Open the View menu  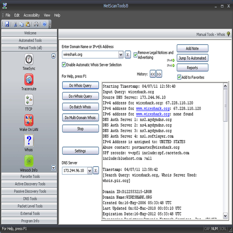47,15
